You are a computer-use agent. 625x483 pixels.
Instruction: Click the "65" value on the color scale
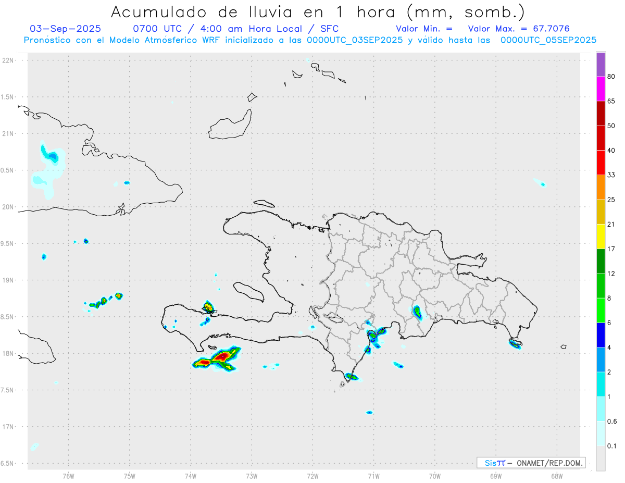(611, 101)
